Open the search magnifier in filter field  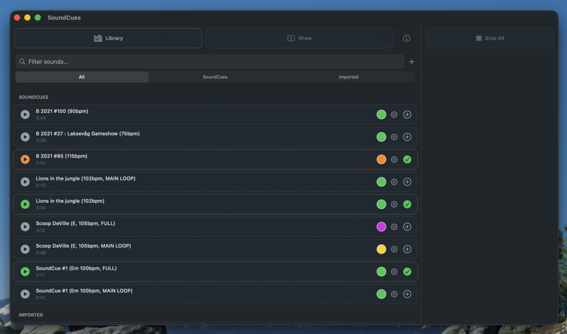click(22, 61)
